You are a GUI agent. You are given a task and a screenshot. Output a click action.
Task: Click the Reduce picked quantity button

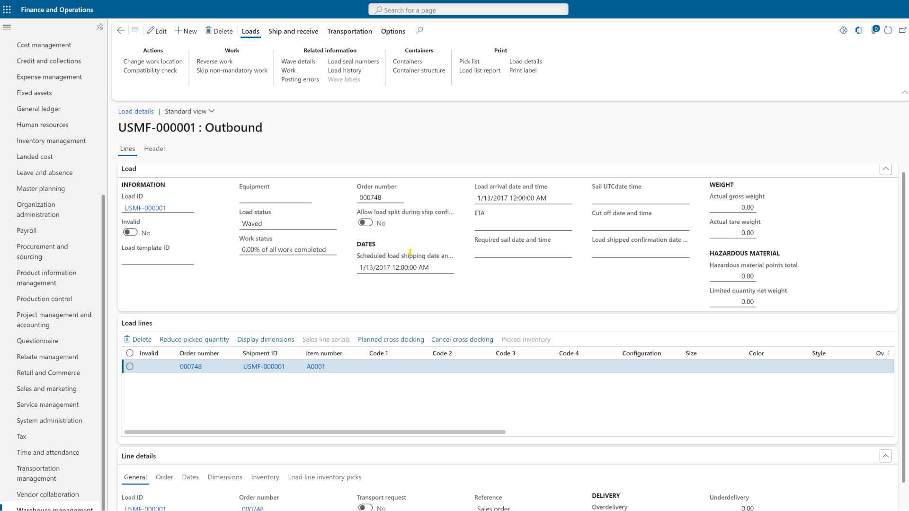(x=194, y=339)
